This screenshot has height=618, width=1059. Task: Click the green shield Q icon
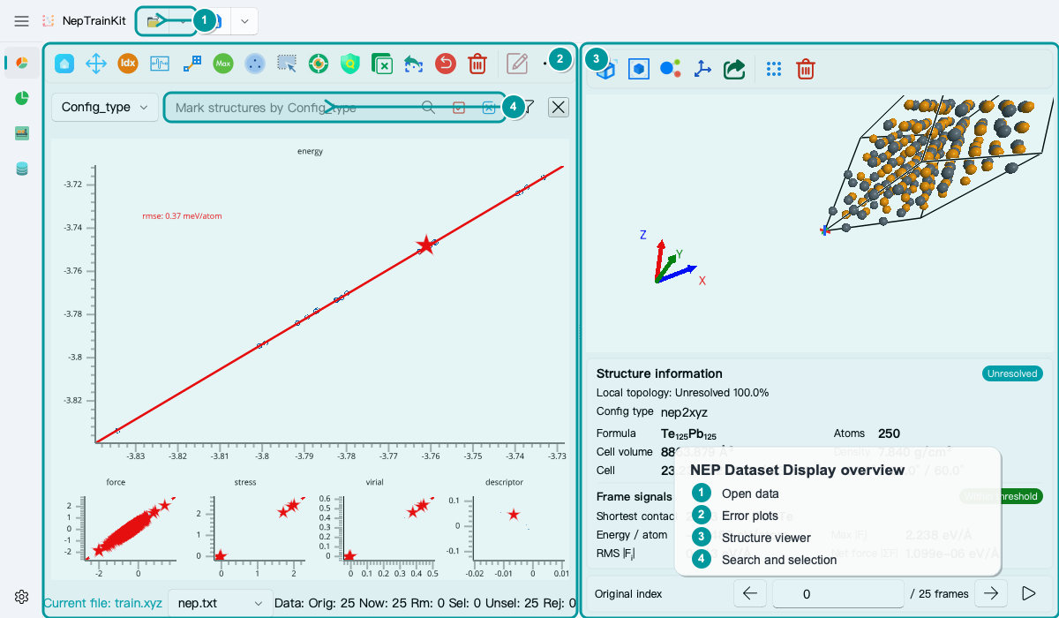(x=350, y=64)
